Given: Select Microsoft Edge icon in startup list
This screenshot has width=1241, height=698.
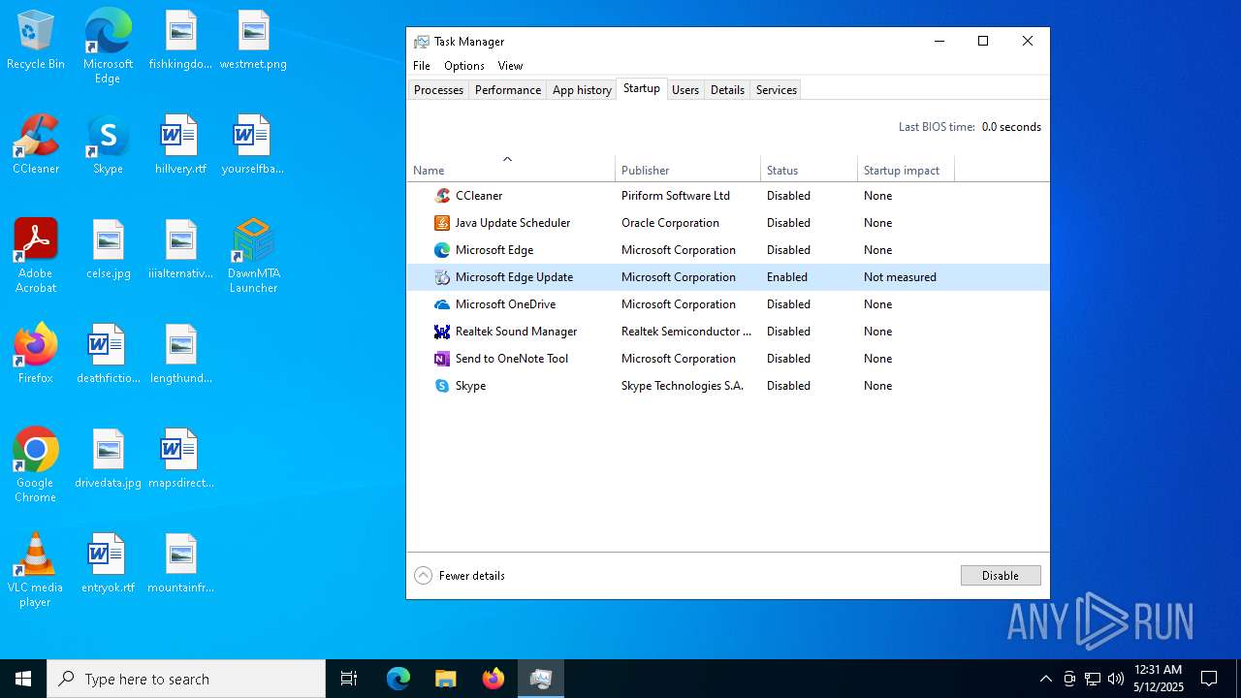Looking at the screenshot, I should [442, 250].
